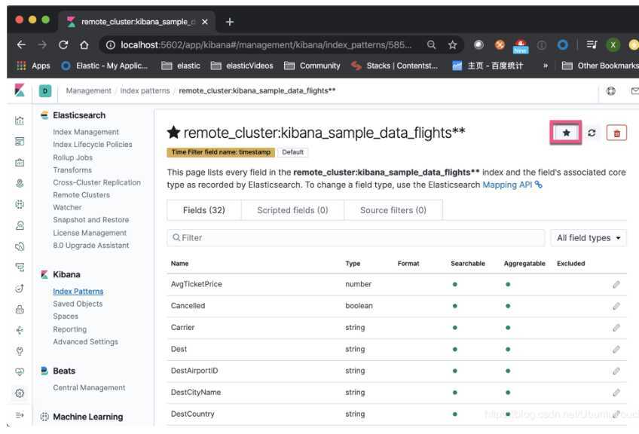Open Central Management under Beats
This screenshot has width=639, height=434.
[89, 388]
